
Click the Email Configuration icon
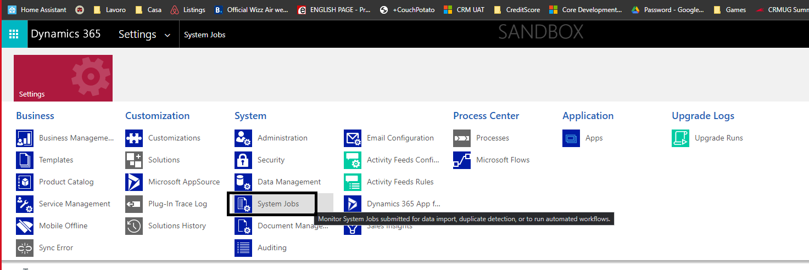tap(353, 138)
